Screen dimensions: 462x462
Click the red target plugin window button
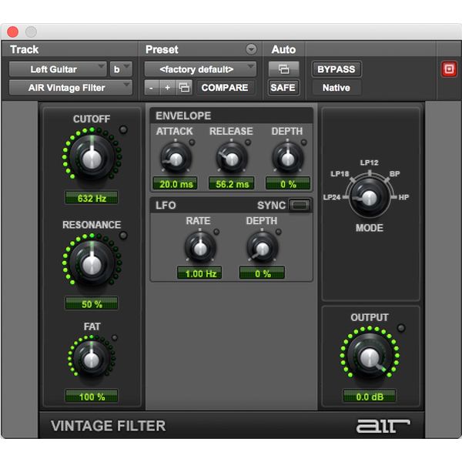448,69
